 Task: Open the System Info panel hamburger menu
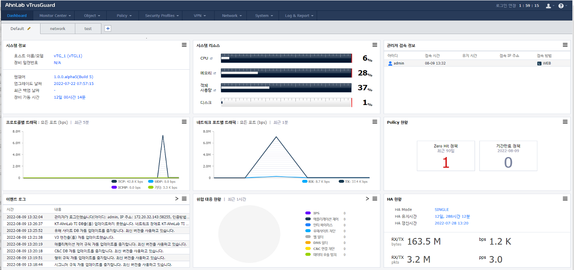[184, 45]
